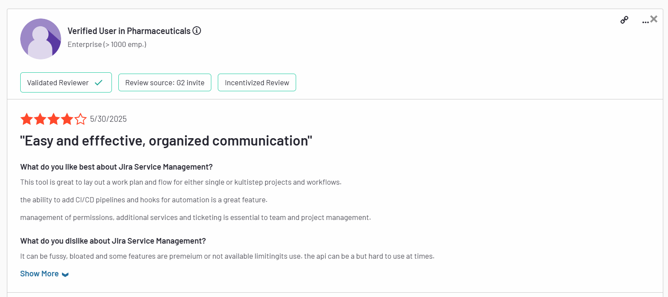Open the "Easy and efffective" review title

coord(166,141)
